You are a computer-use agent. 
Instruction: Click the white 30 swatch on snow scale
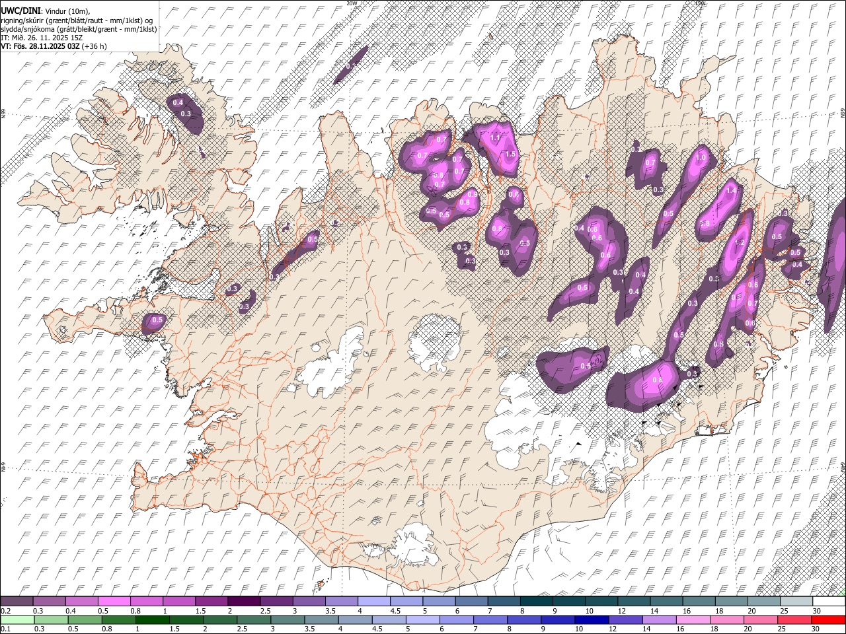tap(829, 602)
